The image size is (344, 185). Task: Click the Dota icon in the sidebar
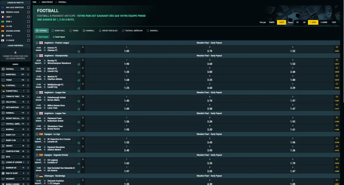tap(3, 157)
